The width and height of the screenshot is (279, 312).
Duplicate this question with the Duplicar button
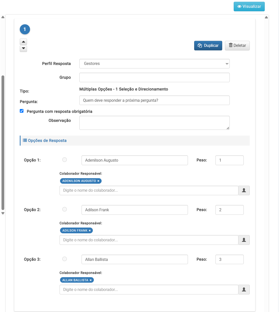point(208,46)
